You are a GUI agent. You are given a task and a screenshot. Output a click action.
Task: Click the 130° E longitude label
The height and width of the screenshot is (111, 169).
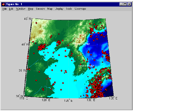(91, 100)
